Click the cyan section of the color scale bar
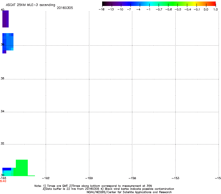Viewport: 221px width, 194px height. click(x=151, y=4)
